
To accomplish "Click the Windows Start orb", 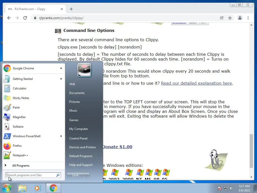I will point(6,188).
